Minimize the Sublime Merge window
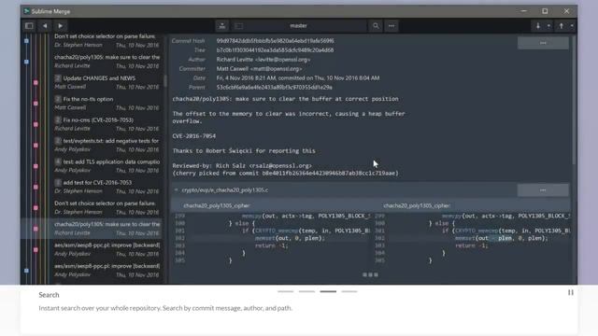The width and height of the screenshot is (598, 336). tap(523, 11)
